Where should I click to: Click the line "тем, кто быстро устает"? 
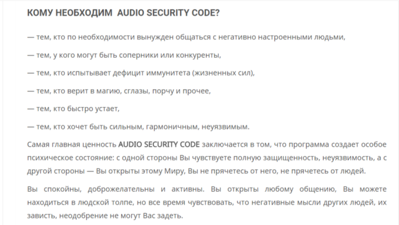pos(74,109)
